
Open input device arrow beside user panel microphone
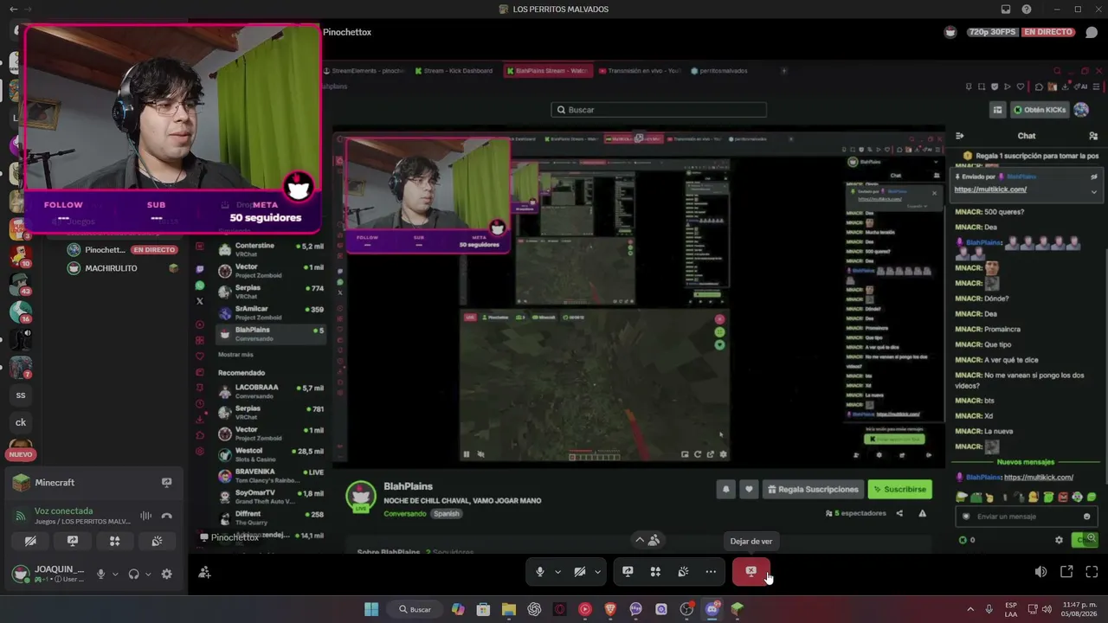115,574
